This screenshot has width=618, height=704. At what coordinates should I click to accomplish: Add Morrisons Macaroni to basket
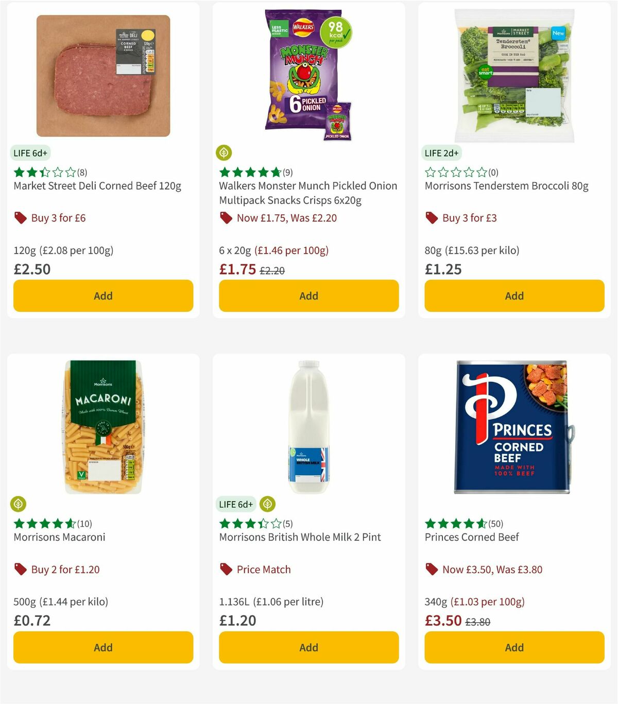click(103, 647)
